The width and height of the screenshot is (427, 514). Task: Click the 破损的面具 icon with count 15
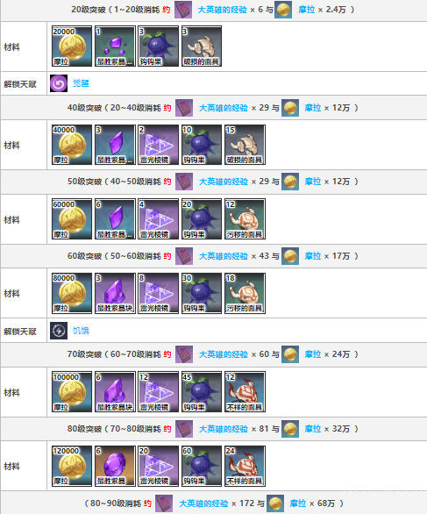pos(245,145)
